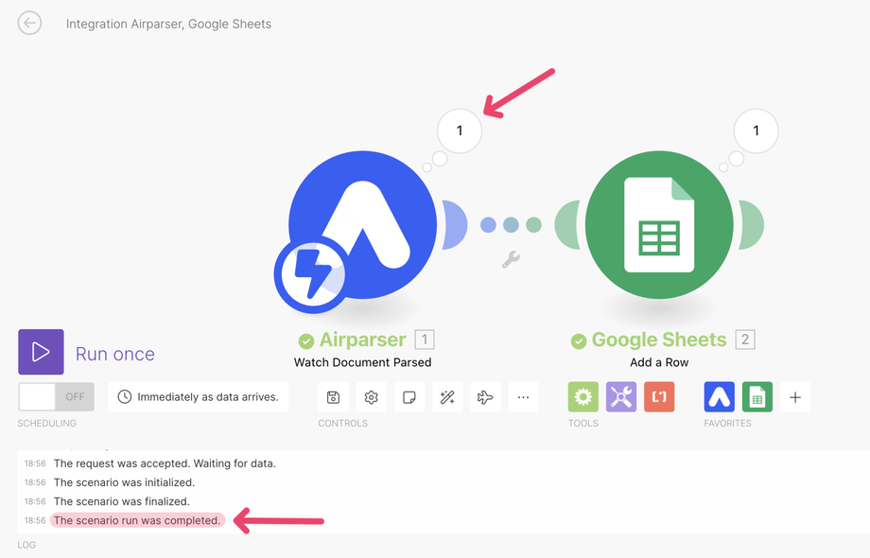Click the Airparser module number 1 badge
Viewport: 870px width, 558px height.
(425, 339)
